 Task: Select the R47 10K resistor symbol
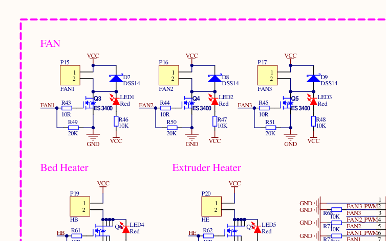215,121
